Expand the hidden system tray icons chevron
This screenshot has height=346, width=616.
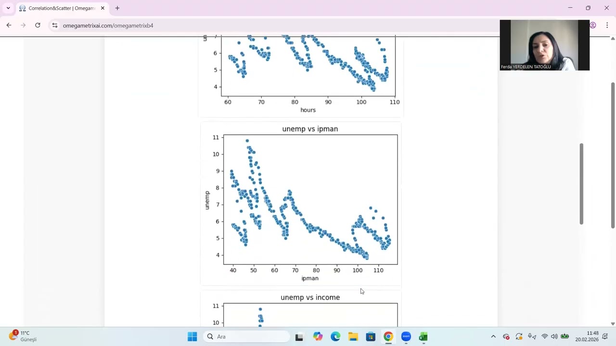pyautogui.click(x=493, y=336)
